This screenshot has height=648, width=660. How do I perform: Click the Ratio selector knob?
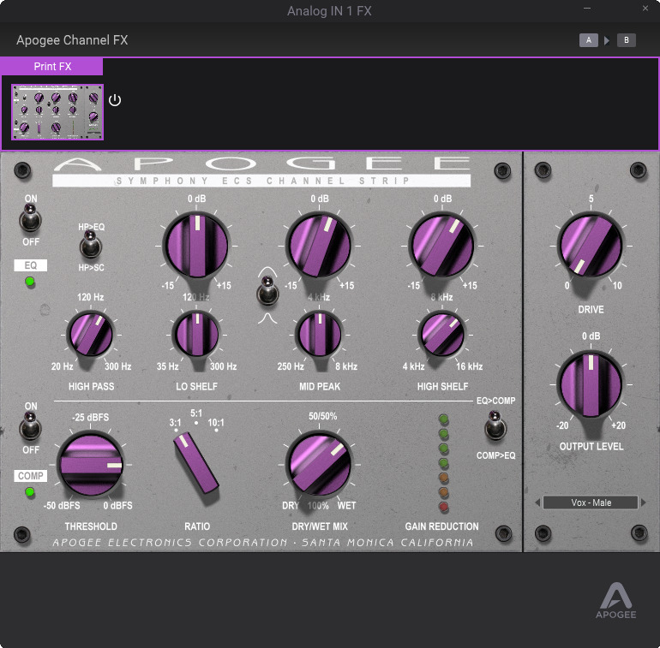coord(196,463)
